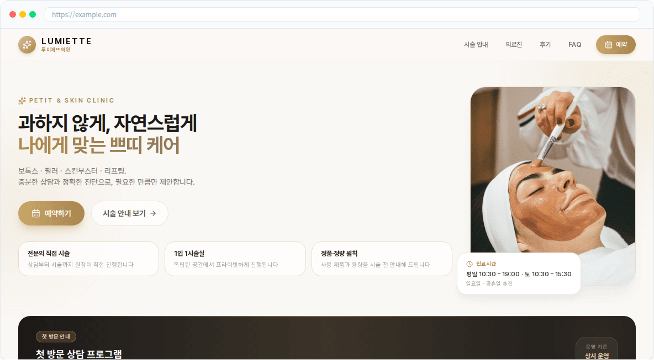654x360 pixels.
Task: Click the arrow icon in 시술 안내 보기
Action: pyautogui.click(x=153, y=213)
